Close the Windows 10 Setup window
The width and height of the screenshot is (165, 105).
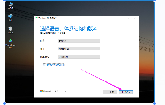click(x=135, y=18)
